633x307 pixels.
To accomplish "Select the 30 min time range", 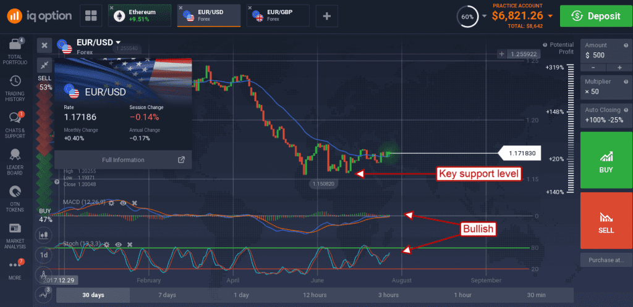I will pyautogui.click(x=536, y=295).
